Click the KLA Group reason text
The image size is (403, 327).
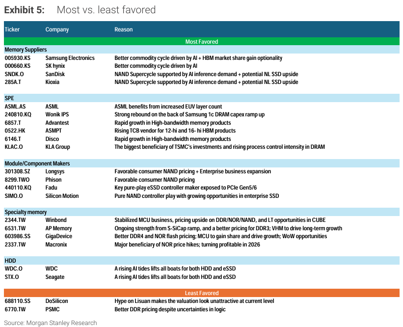219,147
